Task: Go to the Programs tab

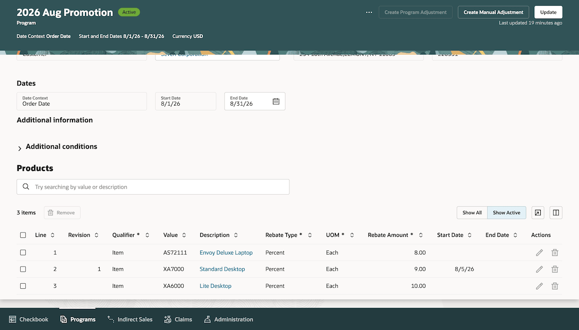Action: click(x=78, y=319)
